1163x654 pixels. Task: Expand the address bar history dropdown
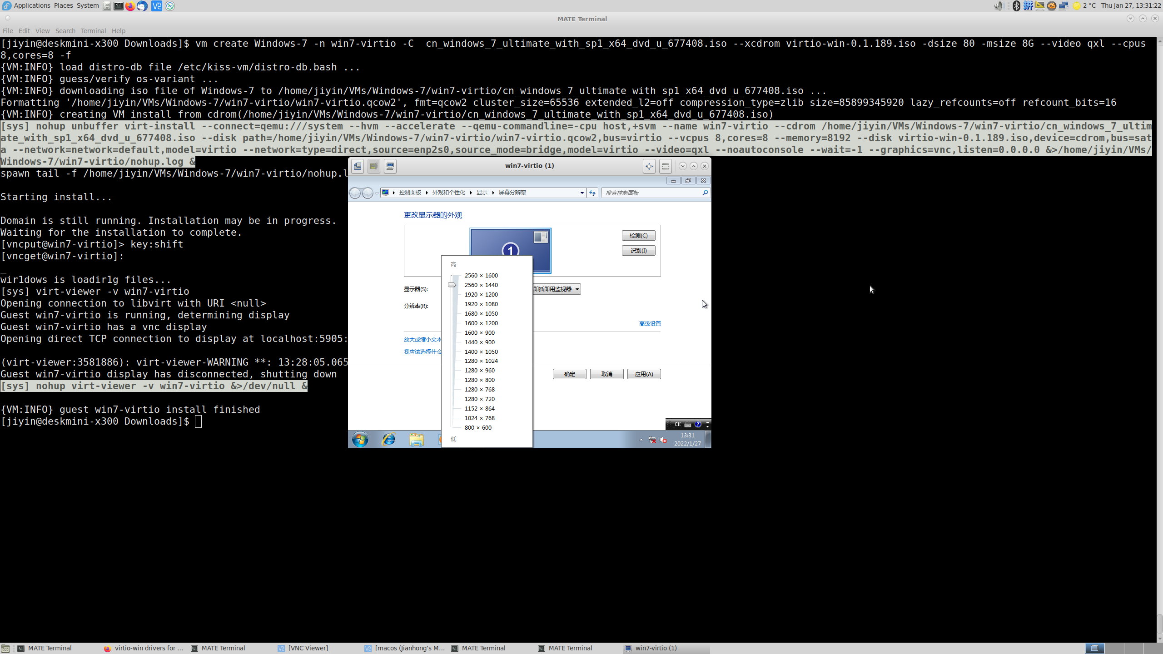[582, 193]
